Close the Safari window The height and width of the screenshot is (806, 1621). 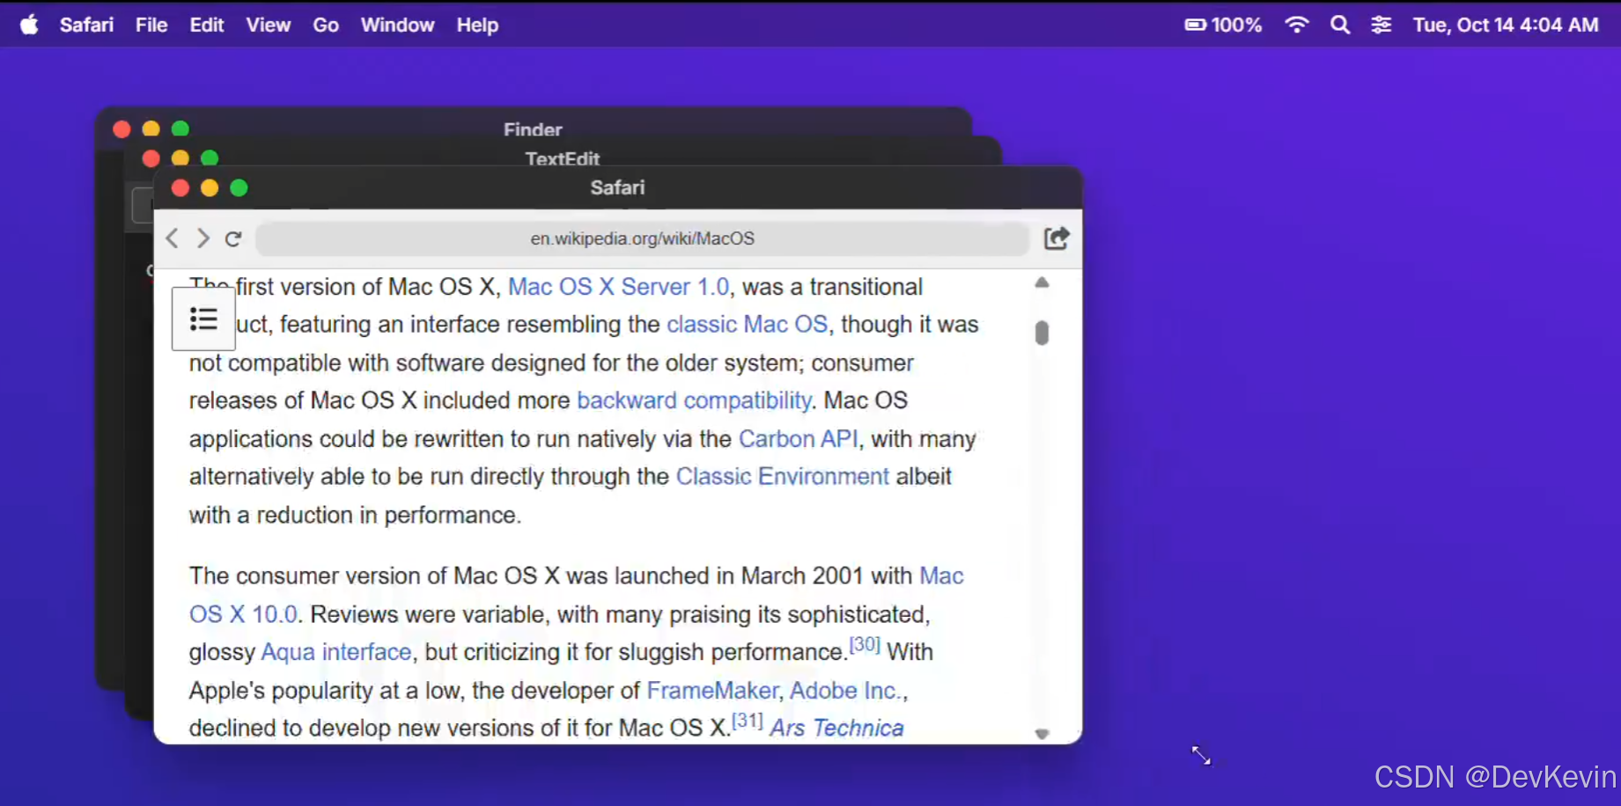pyautogui.click(x=181, y=187)
